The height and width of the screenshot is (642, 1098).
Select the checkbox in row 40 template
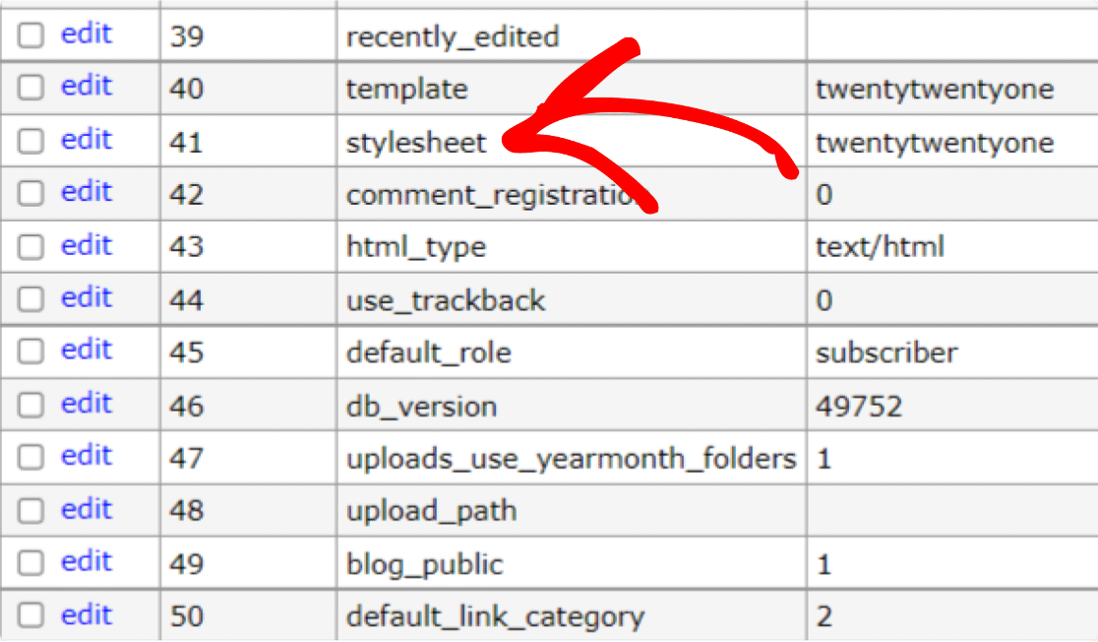(30, 88)
